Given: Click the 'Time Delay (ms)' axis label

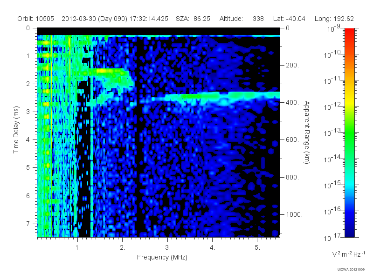Looking at the screenshot, I should tap(16, 130).
